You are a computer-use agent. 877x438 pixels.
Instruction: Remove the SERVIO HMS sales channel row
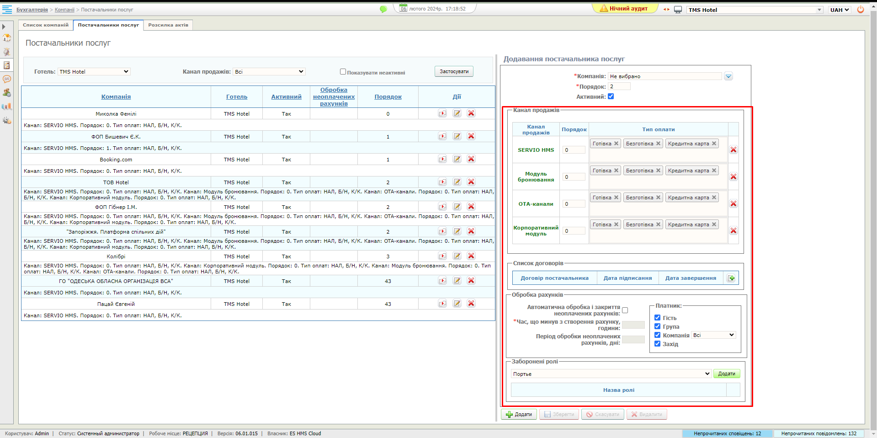[x=733, y=150]
